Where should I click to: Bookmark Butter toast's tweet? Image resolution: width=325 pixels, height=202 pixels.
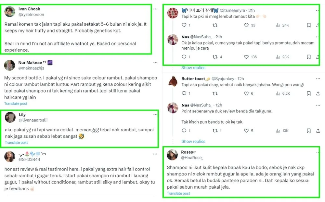[x=308, y=93]
